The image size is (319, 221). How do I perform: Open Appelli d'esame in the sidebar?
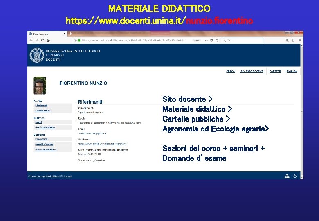click(x=44, y=144)
